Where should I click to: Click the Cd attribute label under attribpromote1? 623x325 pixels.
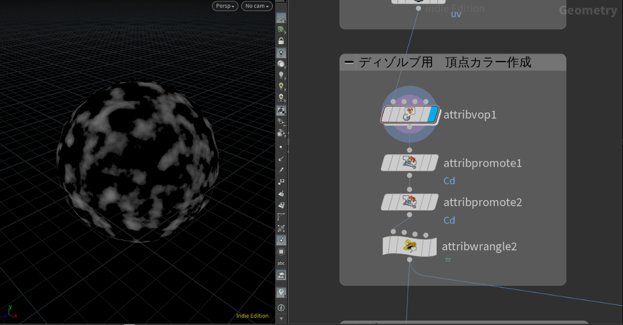(x=449, y=180)
